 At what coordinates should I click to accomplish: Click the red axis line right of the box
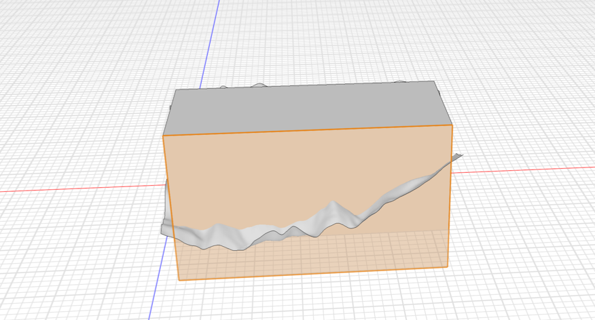523,169
